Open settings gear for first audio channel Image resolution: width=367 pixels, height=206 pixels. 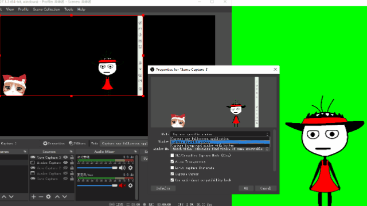(130, 168)
